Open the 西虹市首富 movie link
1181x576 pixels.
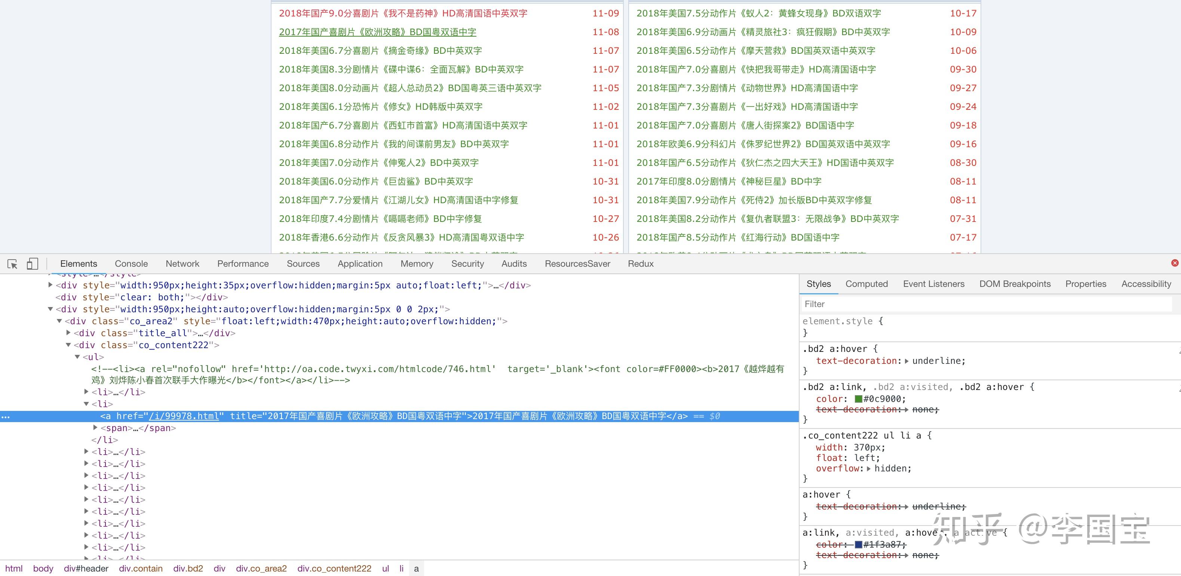click(x=403, y=126)
